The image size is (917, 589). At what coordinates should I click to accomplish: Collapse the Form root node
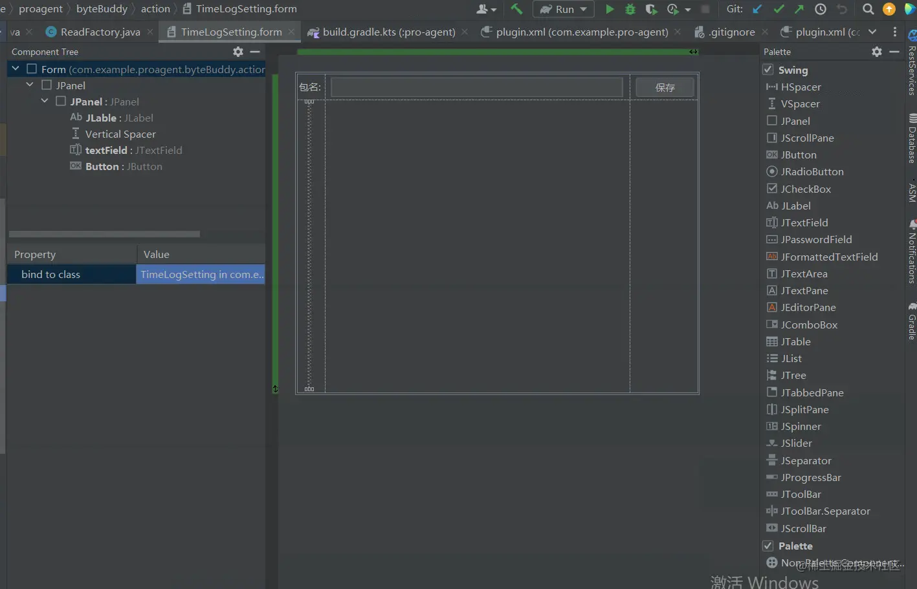16,69
